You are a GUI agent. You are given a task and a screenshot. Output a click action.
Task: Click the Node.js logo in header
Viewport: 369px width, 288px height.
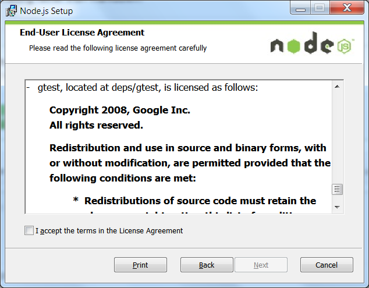(313, 43)
